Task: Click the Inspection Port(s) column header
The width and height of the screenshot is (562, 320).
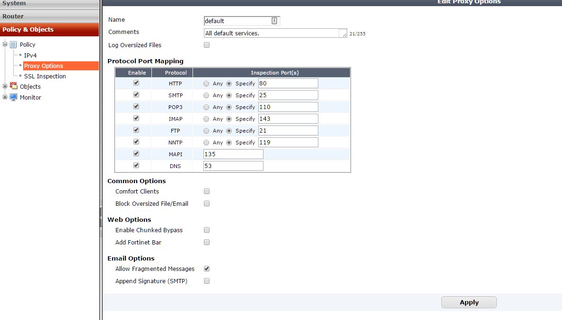Action: tap(272, 73)
